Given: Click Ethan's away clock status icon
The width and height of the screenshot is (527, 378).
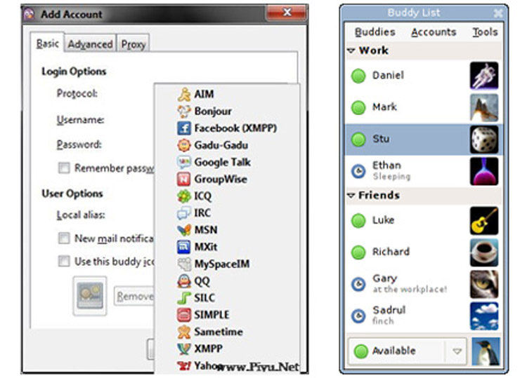Looking at the screenshot, I should (358, 171).
